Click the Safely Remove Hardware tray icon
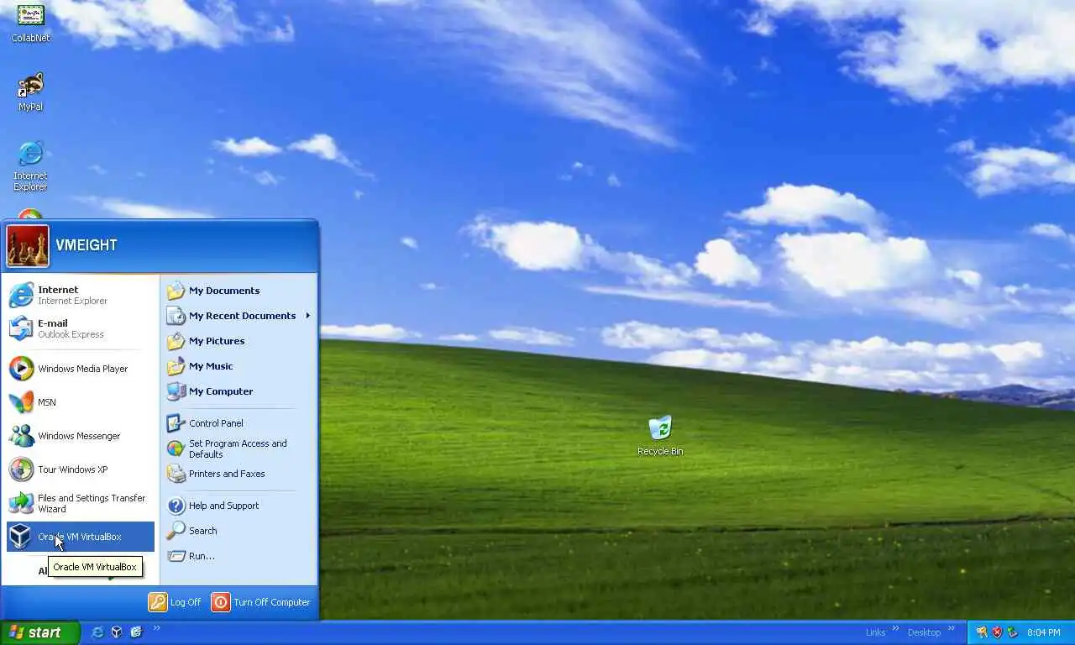Screen dimensions: 1075x645 (x=1013, y=632)
